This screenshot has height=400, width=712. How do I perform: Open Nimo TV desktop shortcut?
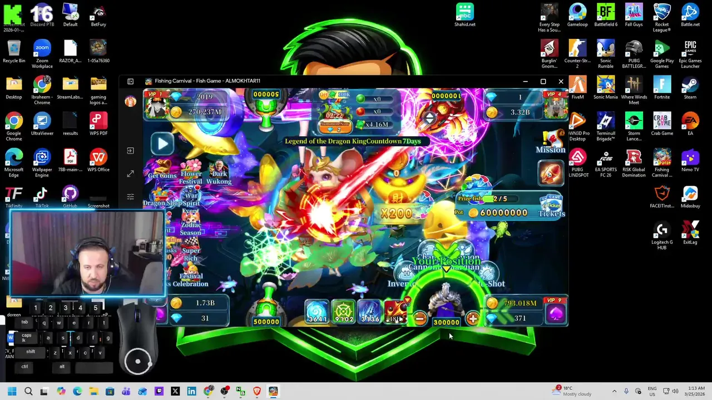(x=690, y=161)
